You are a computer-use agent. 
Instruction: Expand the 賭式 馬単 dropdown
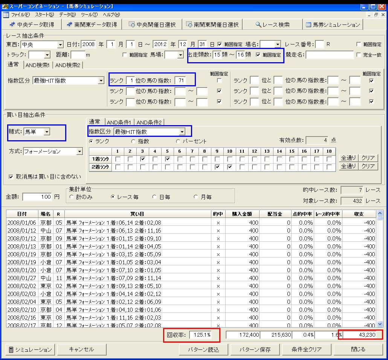(47, 132)
